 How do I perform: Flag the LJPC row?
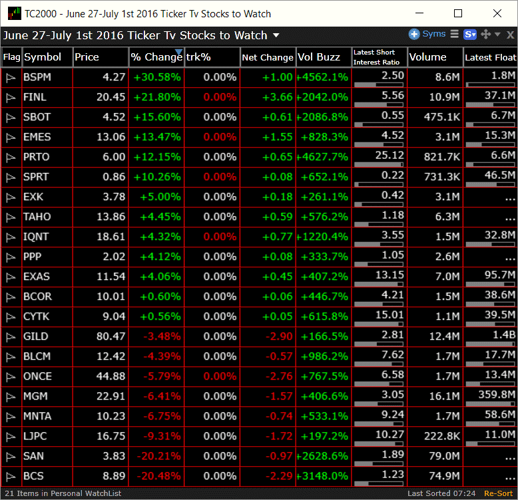[11, 437]
